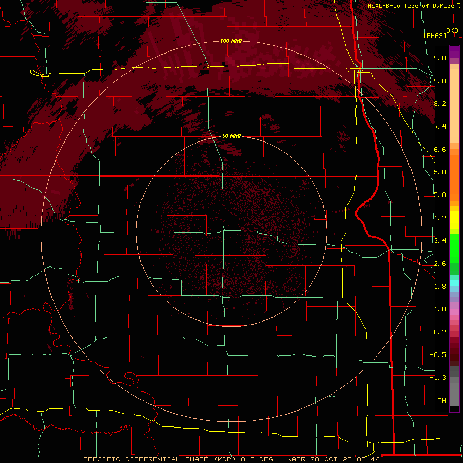
Task: Click the 1.0 value on the scale
Action: [x=440, y=309]
